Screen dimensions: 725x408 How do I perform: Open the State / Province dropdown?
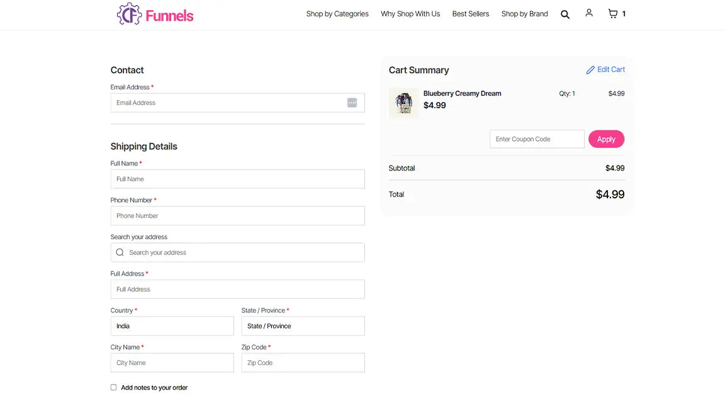[303, 326]
